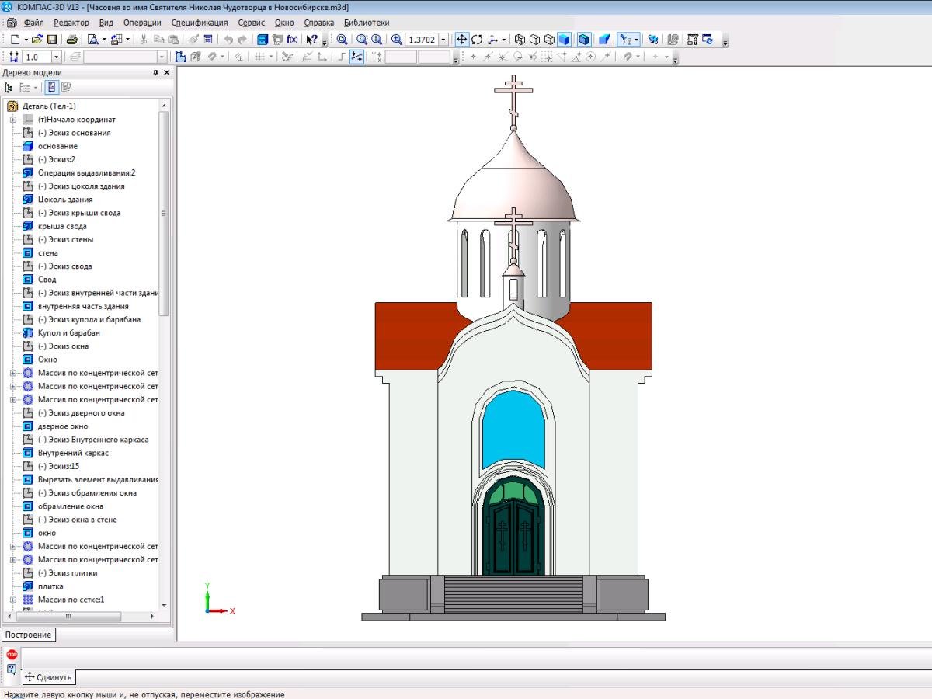This screenshot has height=699, width=932.
Task: Expand the Начало координат tree node
Action: tap(13, 120)
